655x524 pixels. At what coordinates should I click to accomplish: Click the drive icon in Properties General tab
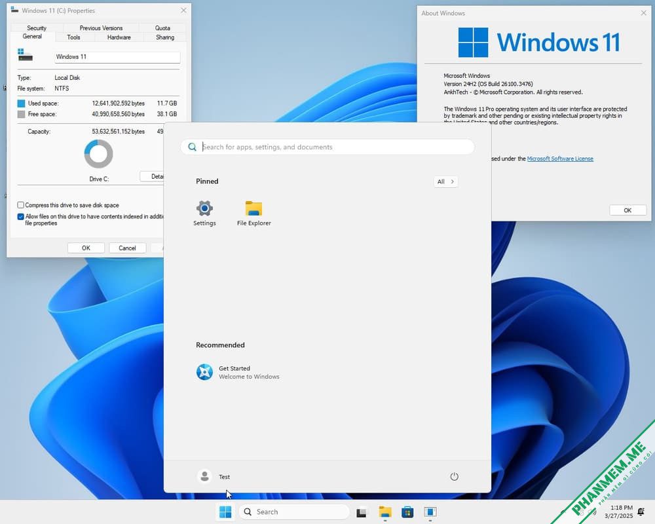25,55
